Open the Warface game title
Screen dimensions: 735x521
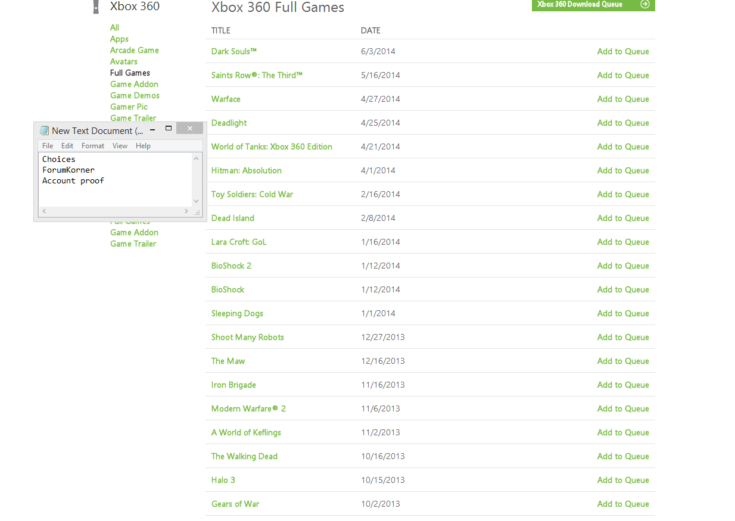tap(226, 99)
